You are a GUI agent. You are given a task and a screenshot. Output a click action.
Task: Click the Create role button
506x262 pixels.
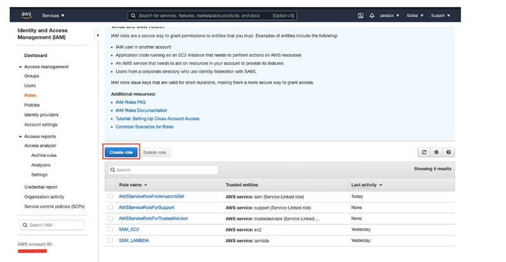pyautogui.click(x=121, y=153)
